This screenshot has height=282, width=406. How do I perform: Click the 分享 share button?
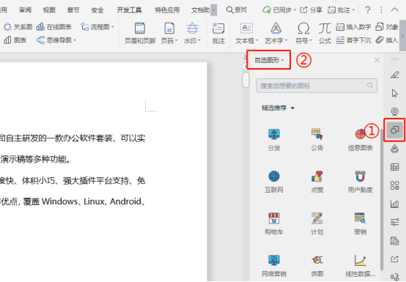coord(311,10)
